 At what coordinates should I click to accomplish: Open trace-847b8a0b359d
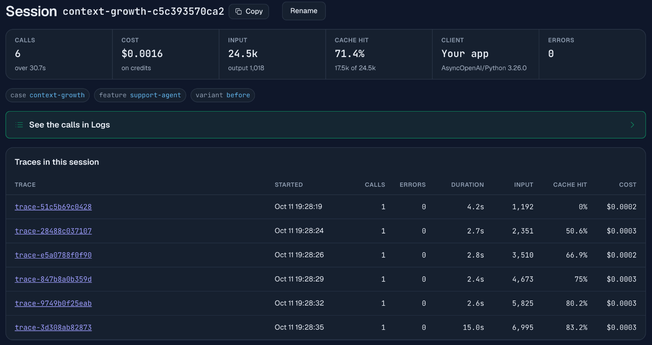click(x=53, y=279)
